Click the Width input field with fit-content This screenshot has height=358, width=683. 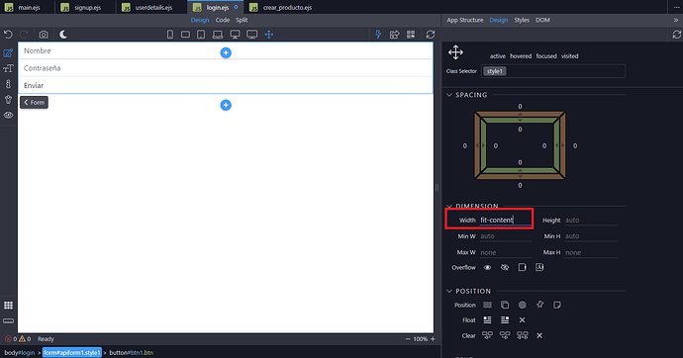pyautogui.click(x=505, y=221)
